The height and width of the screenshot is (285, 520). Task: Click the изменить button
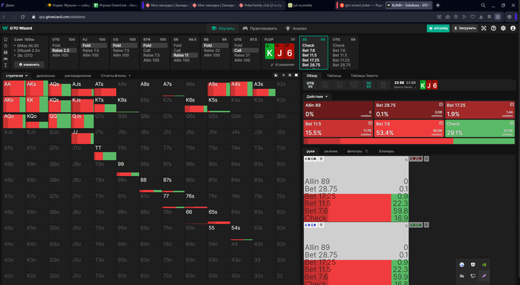[x=29, y=65]
